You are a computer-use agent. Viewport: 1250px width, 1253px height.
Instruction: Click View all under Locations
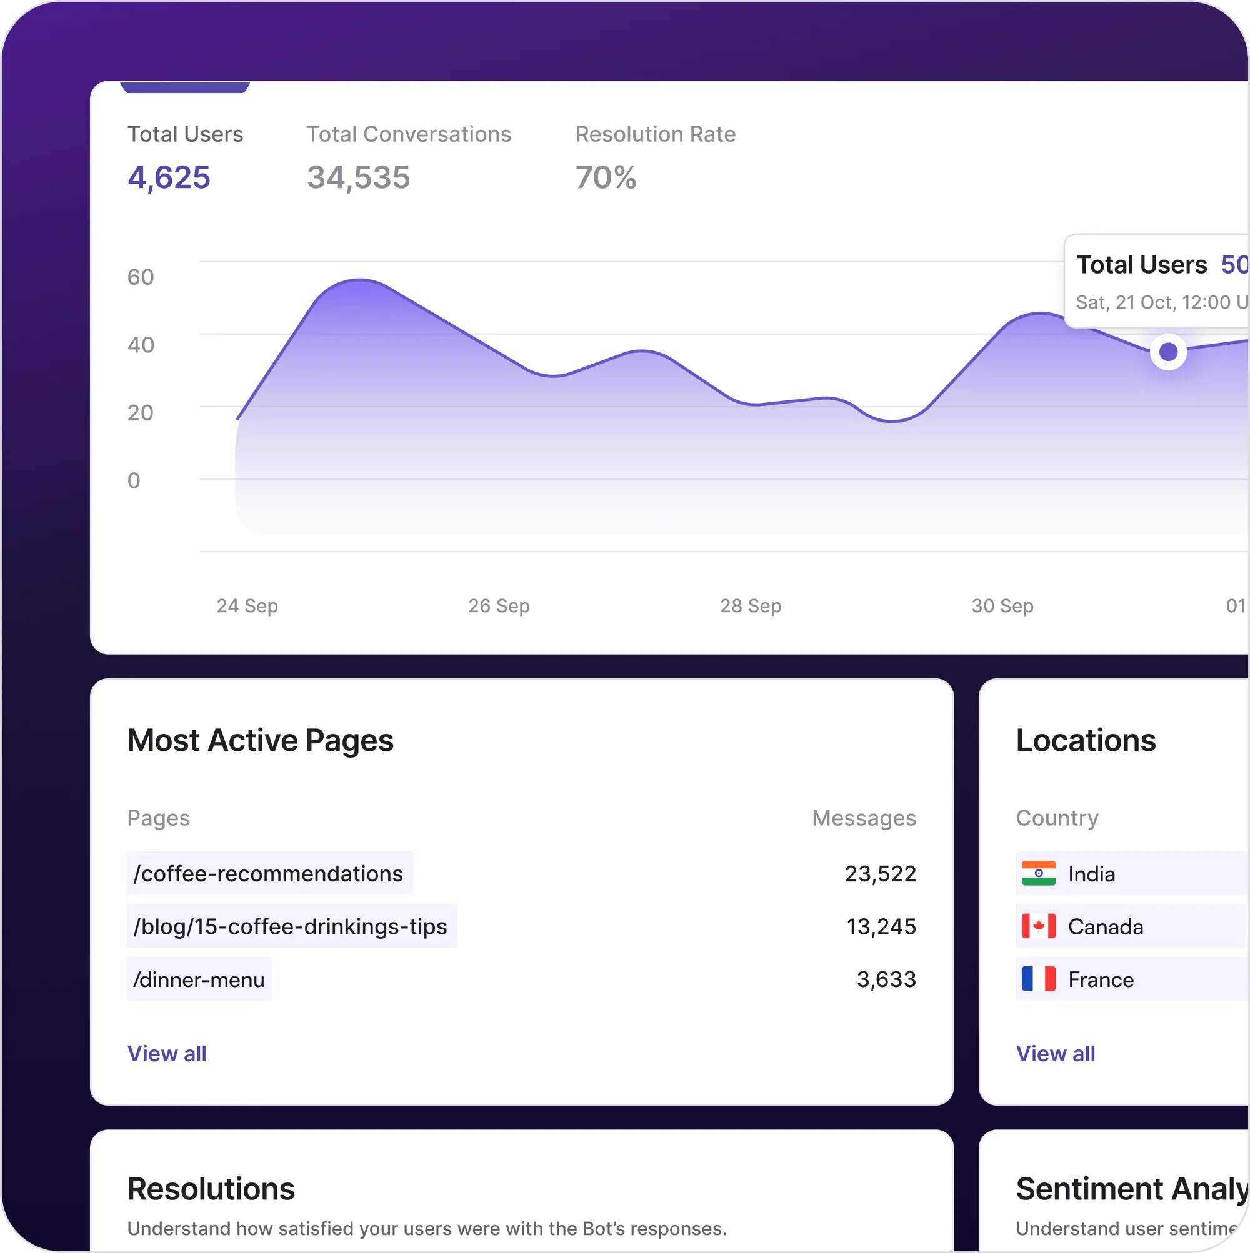(x=1055, y=1053)
